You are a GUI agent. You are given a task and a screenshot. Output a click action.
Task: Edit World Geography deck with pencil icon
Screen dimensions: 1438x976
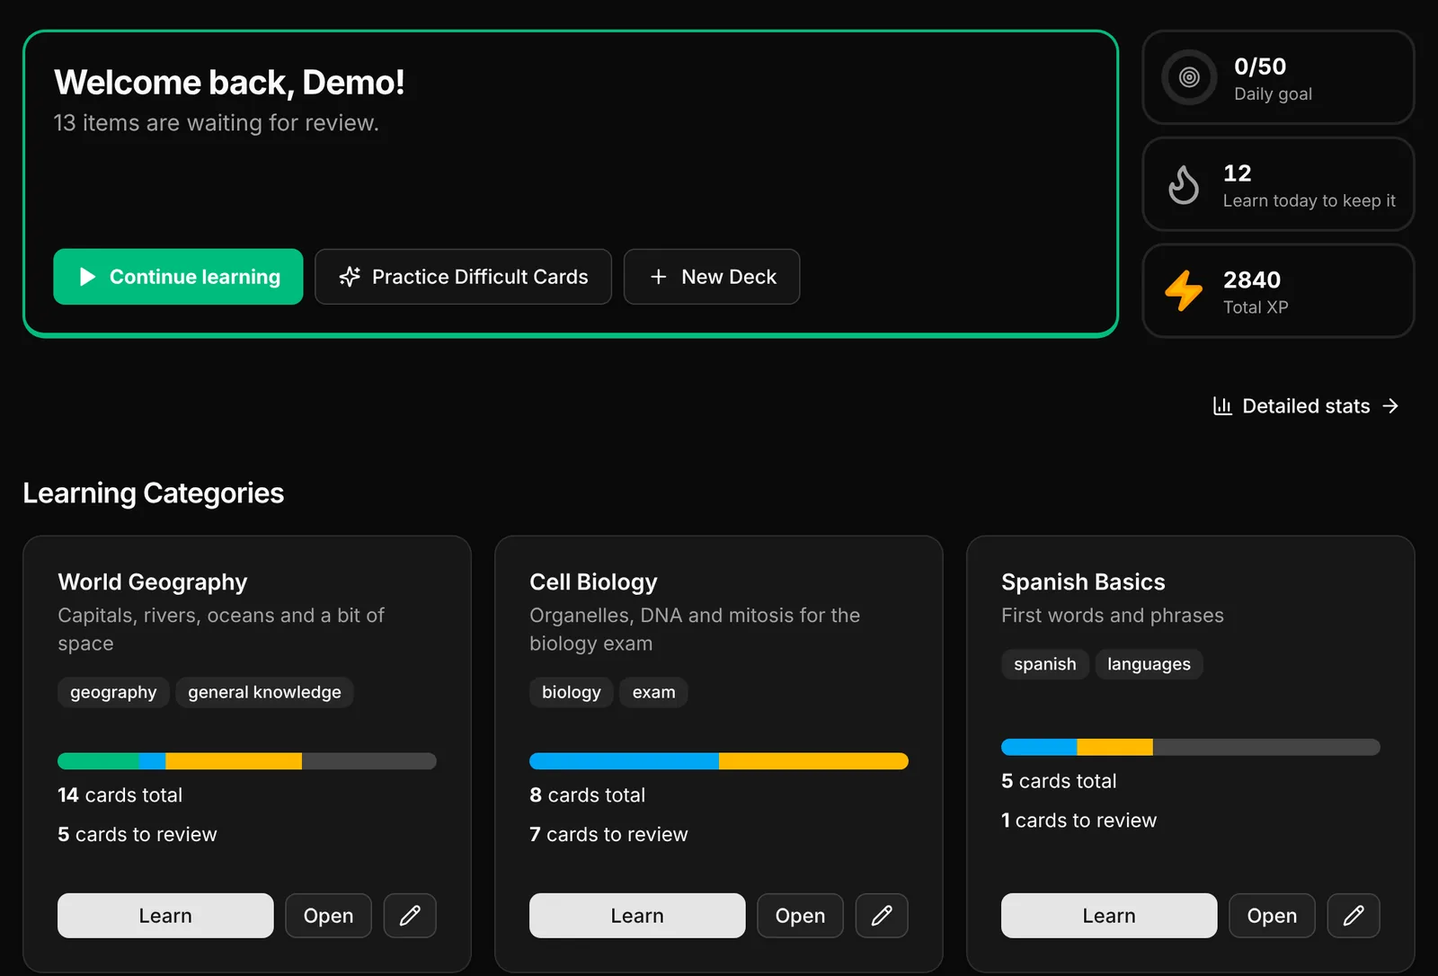410,916
